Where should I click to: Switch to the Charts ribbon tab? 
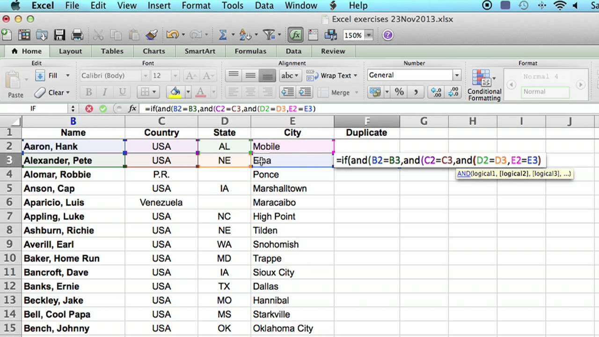154,51
